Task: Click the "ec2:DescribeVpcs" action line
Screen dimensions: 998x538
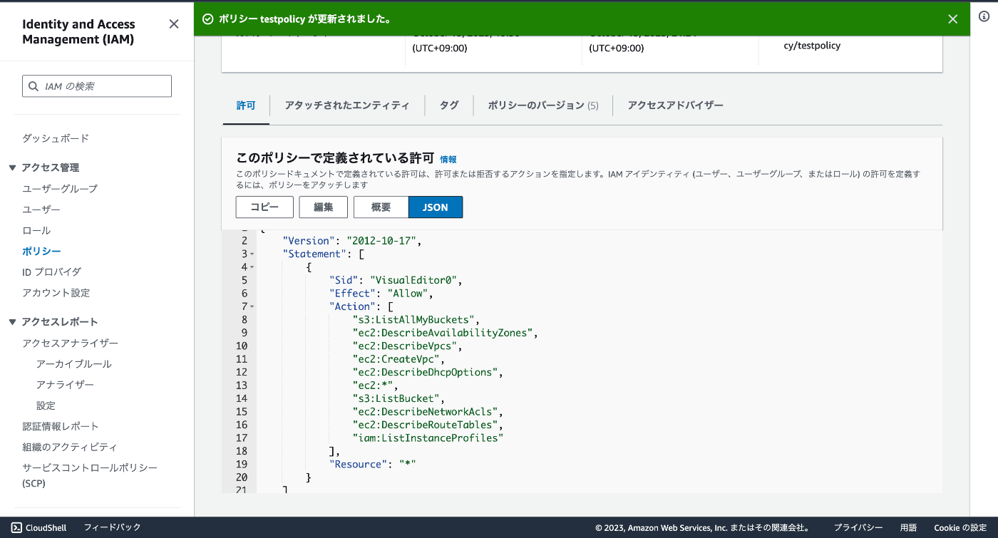Action: [x=407, y=346]
